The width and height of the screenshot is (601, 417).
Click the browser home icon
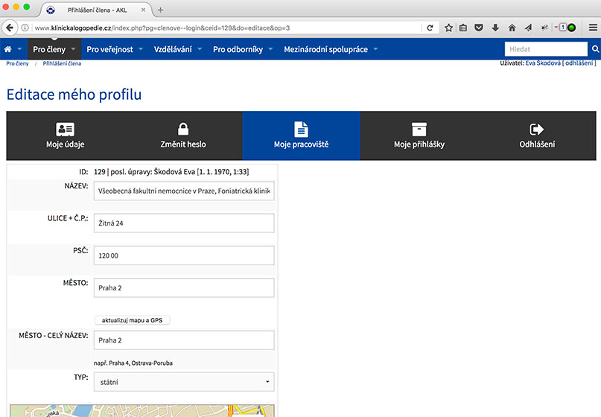512,28
